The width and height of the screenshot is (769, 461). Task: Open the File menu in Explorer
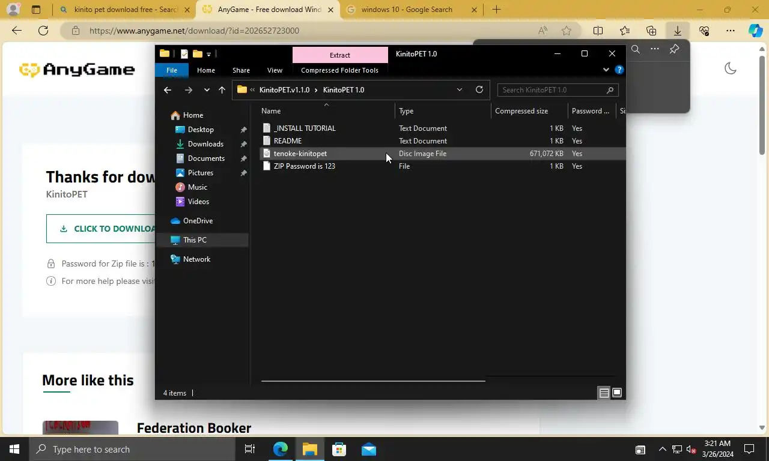pyautogui.click(x=172, y=70)
